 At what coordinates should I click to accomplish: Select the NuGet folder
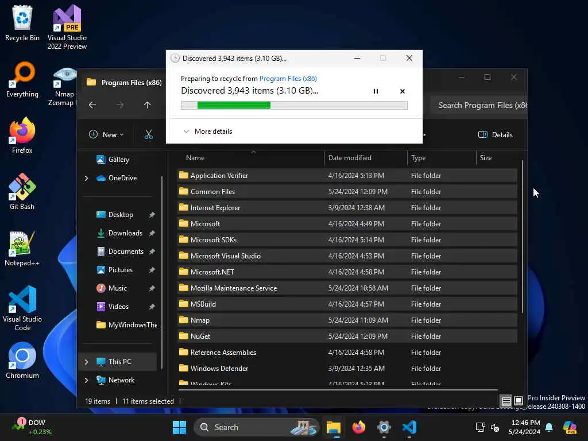[347, 336]
